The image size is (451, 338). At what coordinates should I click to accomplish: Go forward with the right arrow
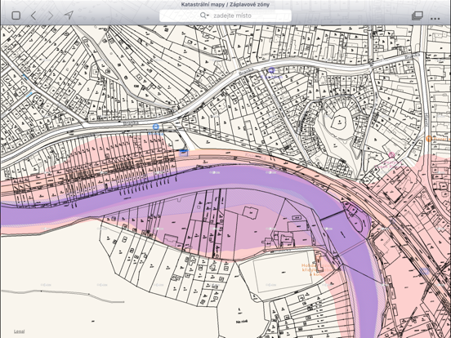pos(51,16)
